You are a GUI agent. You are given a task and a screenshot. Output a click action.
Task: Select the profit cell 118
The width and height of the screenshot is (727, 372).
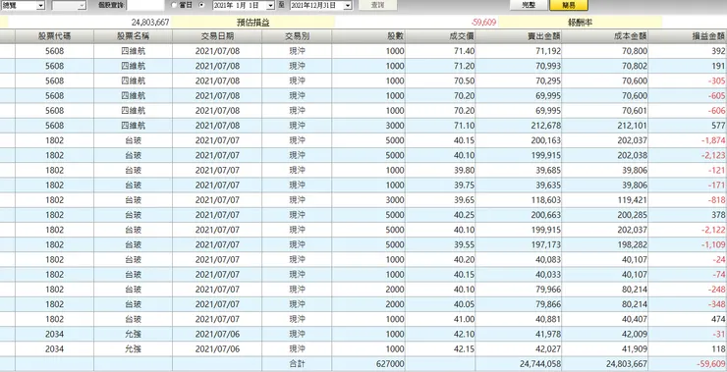point(688,348)
